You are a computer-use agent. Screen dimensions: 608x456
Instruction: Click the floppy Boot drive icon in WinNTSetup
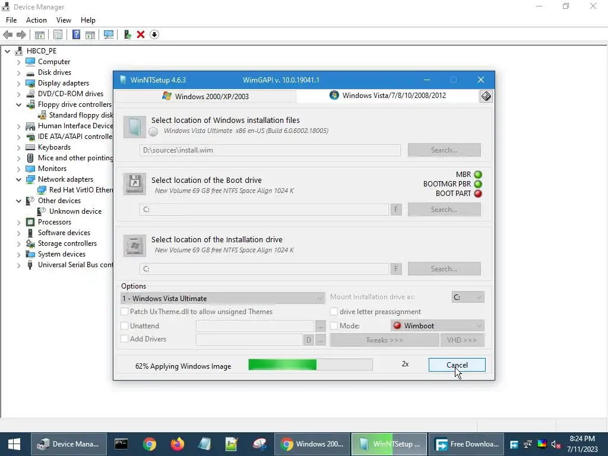tap(135, 184)
